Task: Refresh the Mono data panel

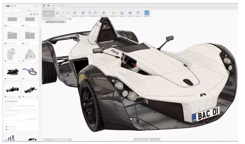Action: click(x=34, y=6)
